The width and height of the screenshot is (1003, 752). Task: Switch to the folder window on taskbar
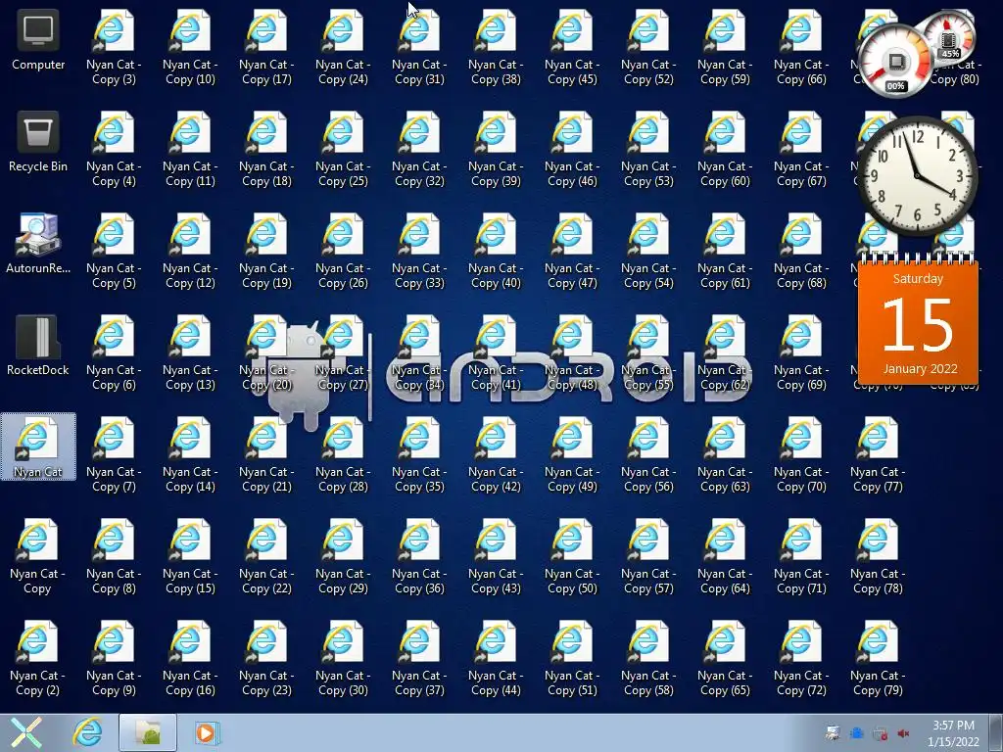pyautogui.click(x=148, y=732)
